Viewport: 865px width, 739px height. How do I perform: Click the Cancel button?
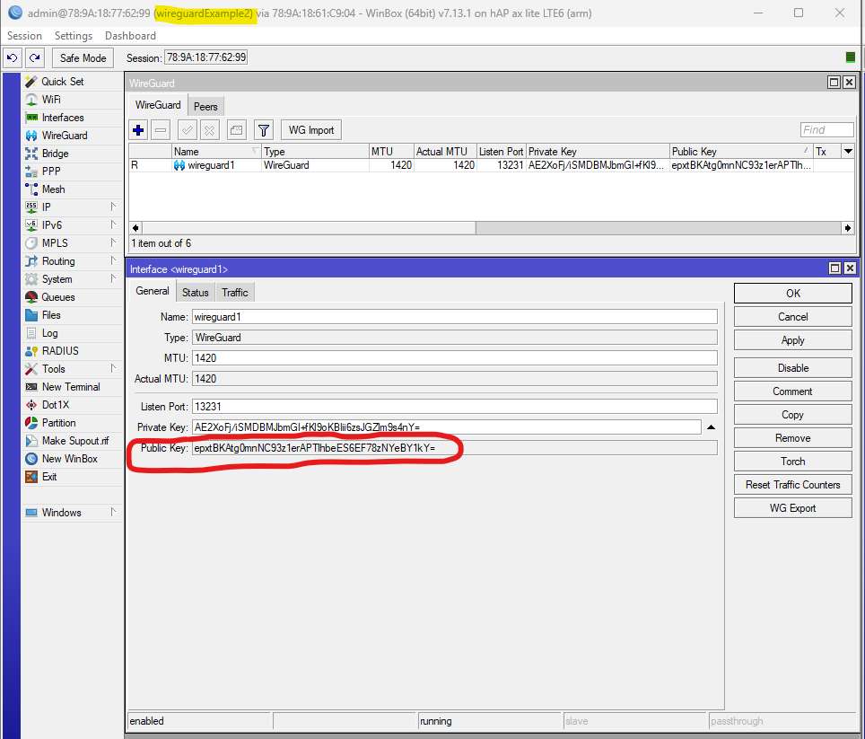click(792, 317)
